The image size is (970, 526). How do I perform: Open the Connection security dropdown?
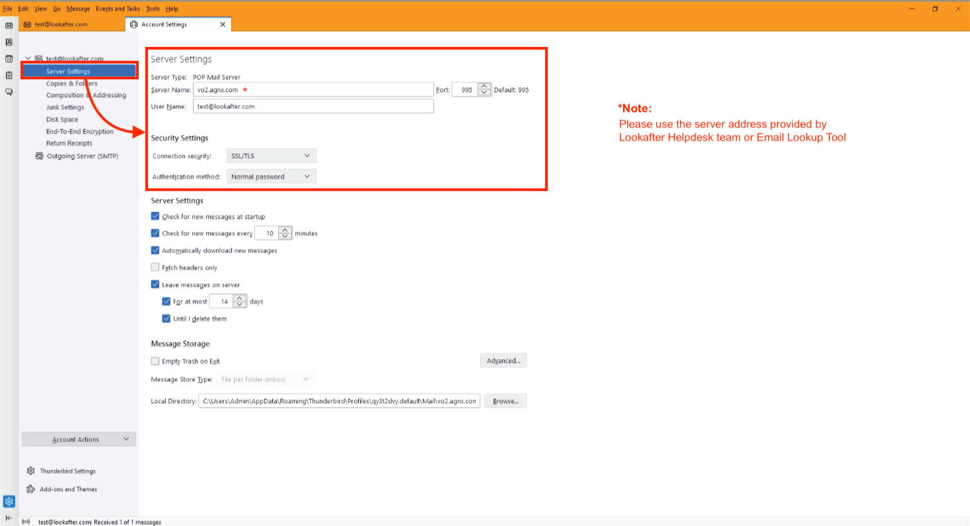click(x=271, y=156)
